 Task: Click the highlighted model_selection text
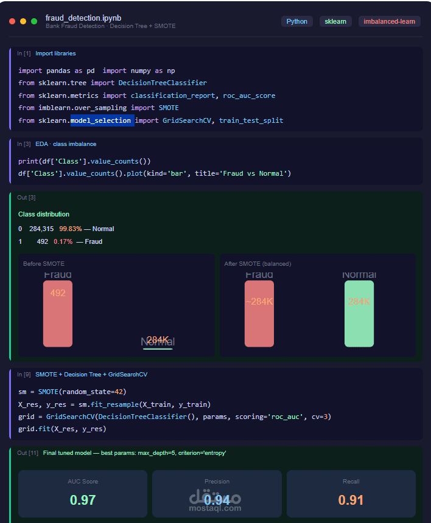[102, 120]
